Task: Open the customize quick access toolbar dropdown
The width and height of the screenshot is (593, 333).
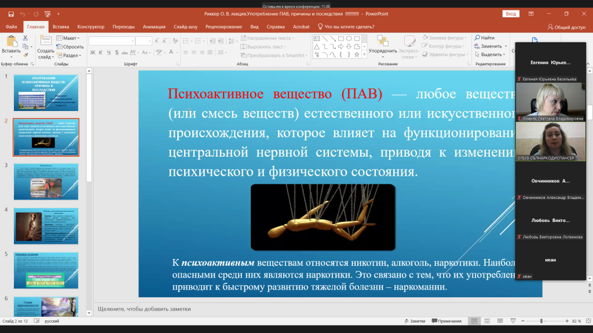Action: pyautogui.click(x=58, y=14)
